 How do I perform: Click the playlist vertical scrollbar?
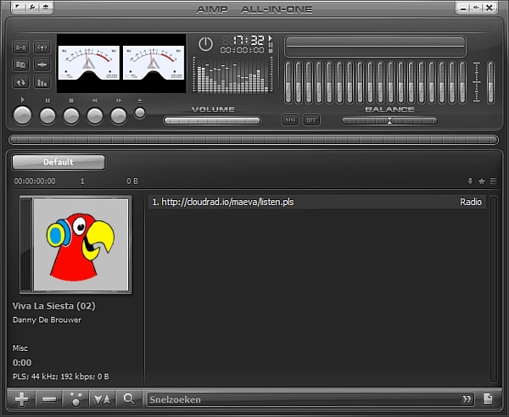pos(494,288)
